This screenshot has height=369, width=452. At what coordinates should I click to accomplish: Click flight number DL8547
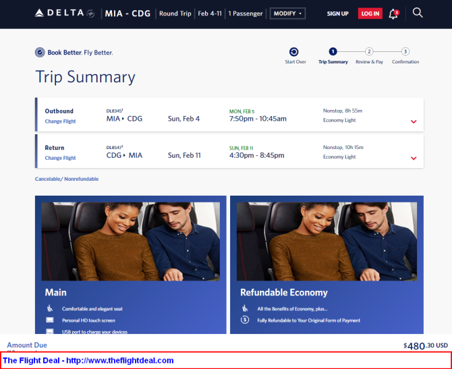[x=115, y=147]
